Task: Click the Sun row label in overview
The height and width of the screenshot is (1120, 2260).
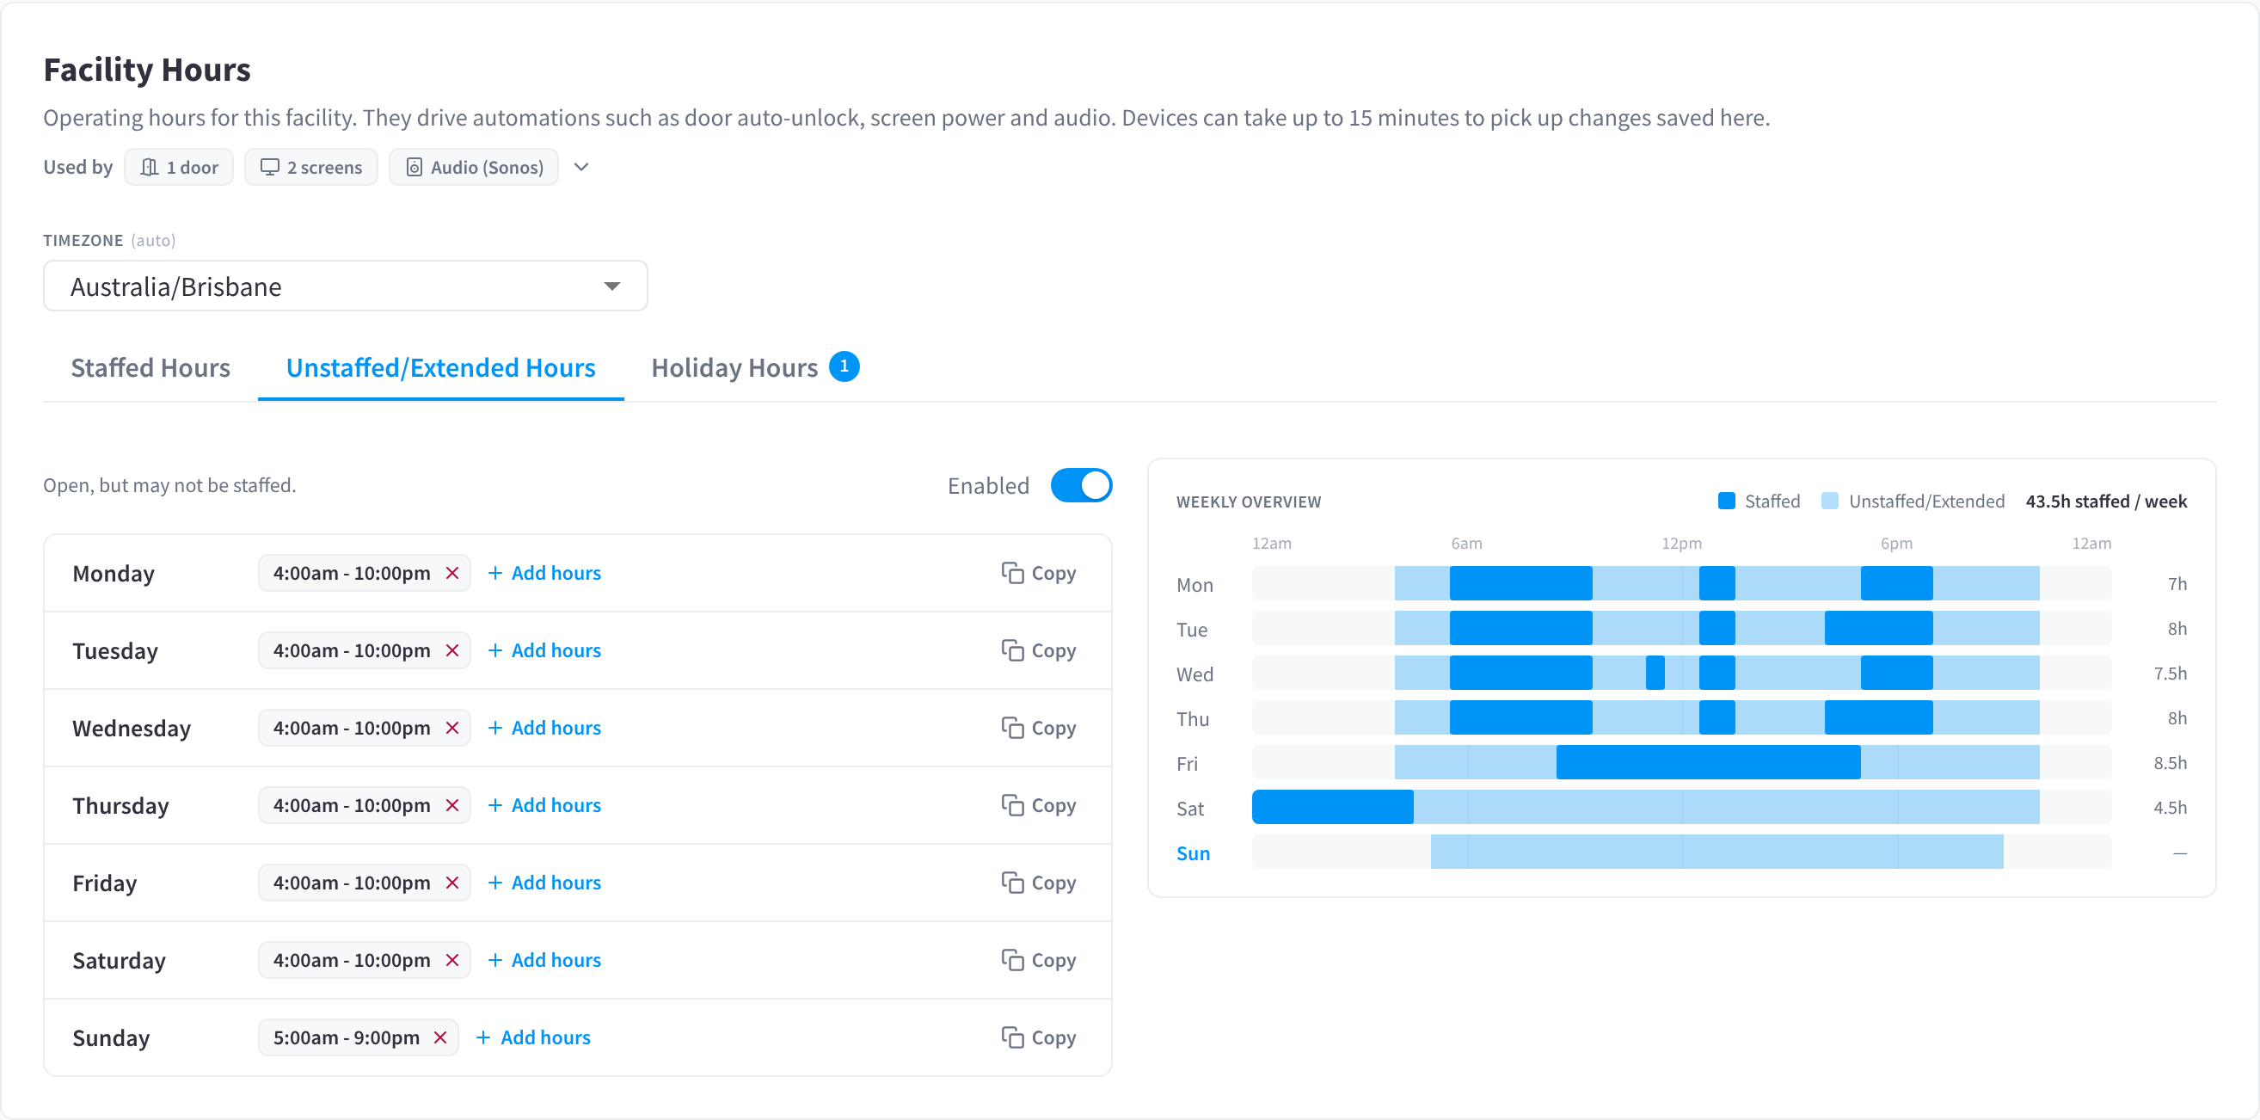Action: pos(1192,853)
